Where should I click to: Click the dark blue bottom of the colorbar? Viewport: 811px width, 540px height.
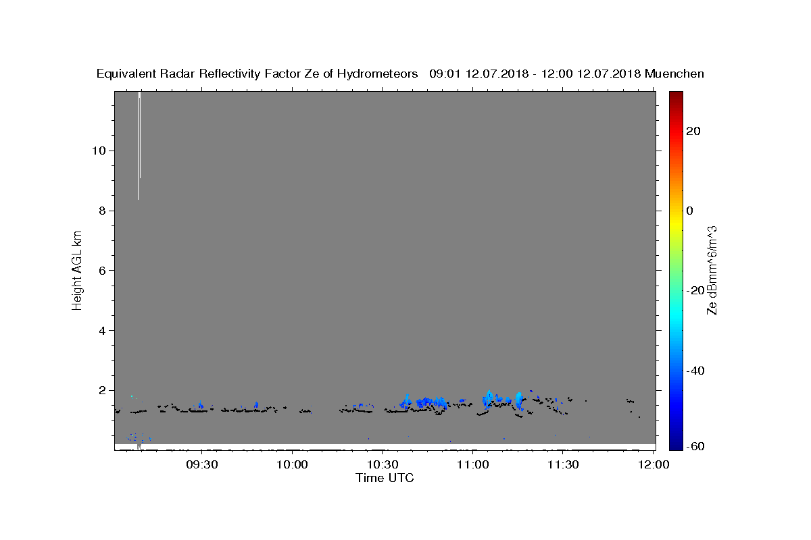pos(676,442)
